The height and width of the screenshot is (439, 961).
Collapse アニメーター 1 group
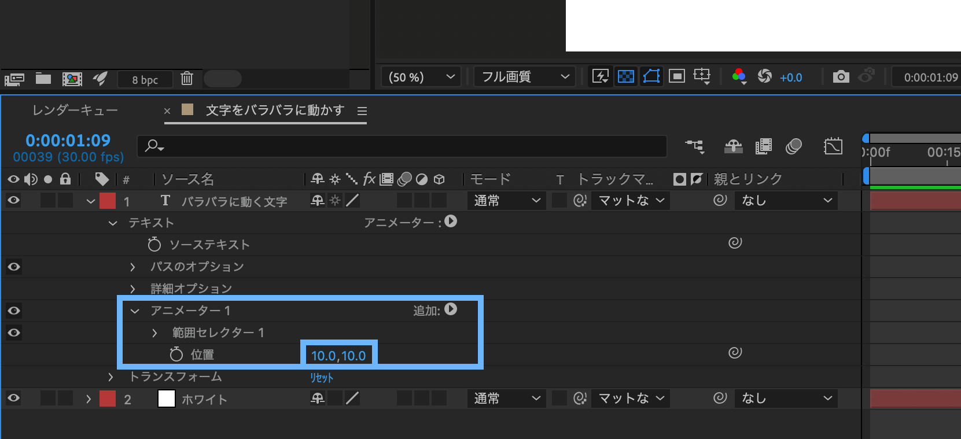point(135,311)
